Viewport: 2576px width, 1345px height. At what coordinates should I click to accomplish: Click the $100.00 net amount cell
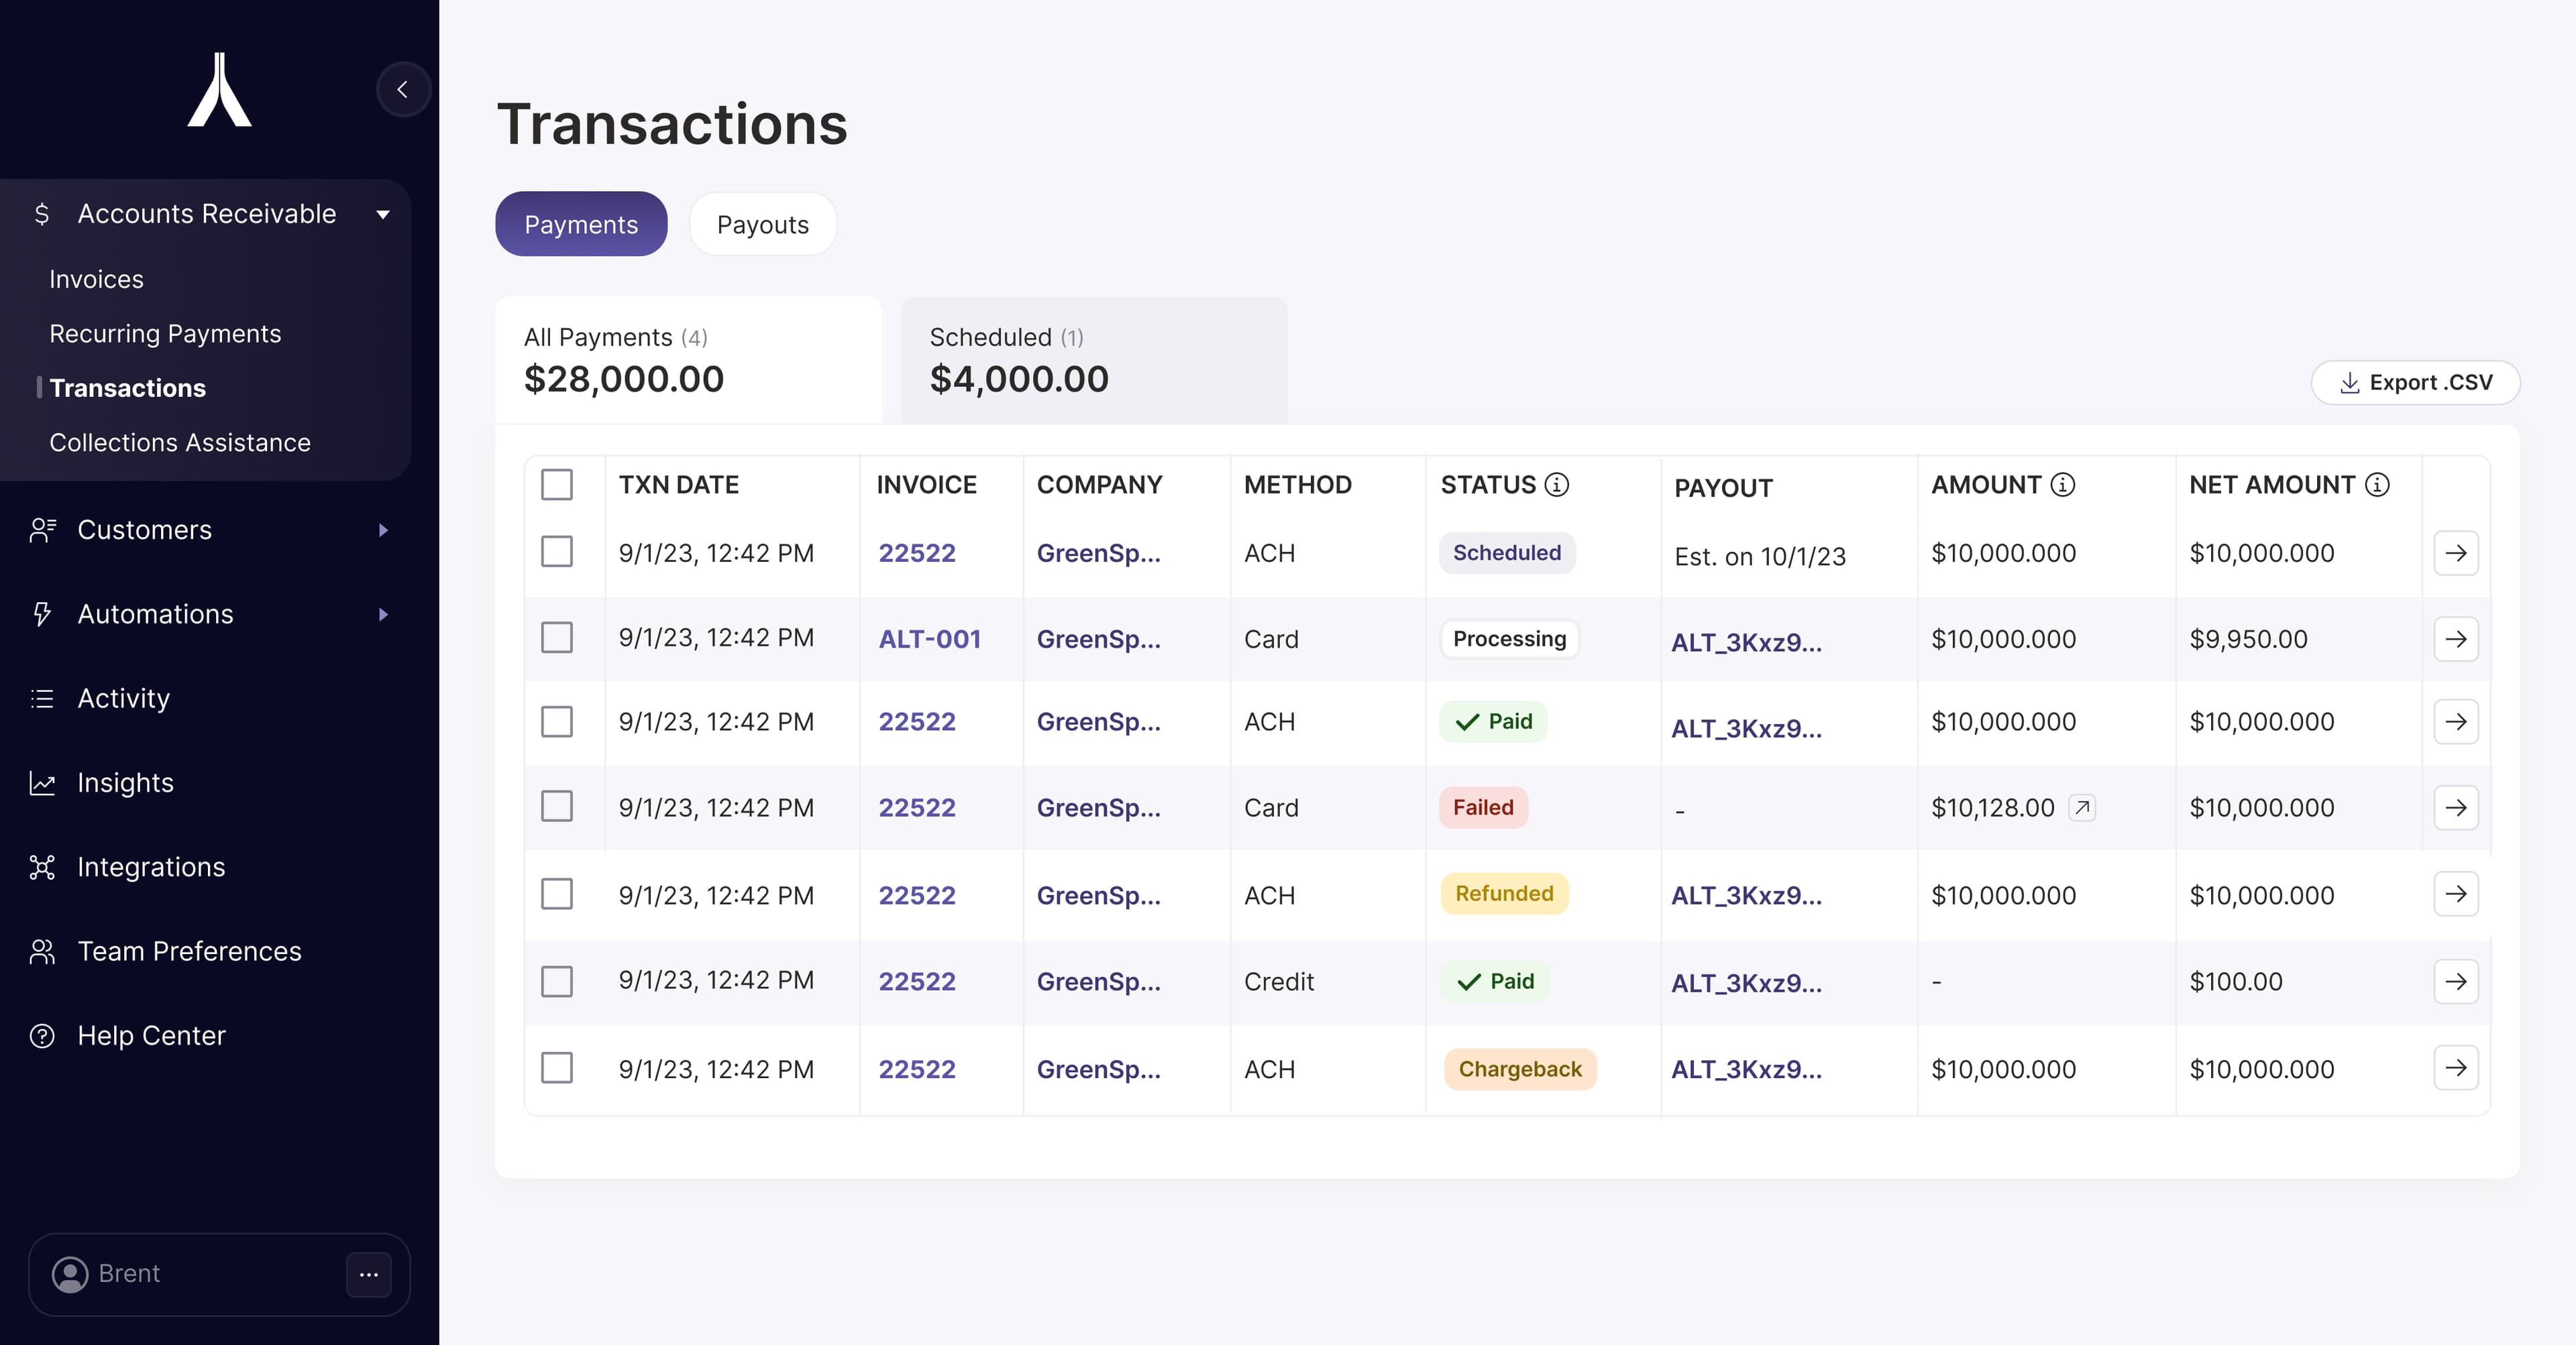pos(2236,982)
